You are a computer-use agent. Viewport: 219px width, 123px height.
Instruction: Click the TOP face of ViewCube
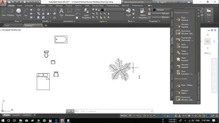208,41
